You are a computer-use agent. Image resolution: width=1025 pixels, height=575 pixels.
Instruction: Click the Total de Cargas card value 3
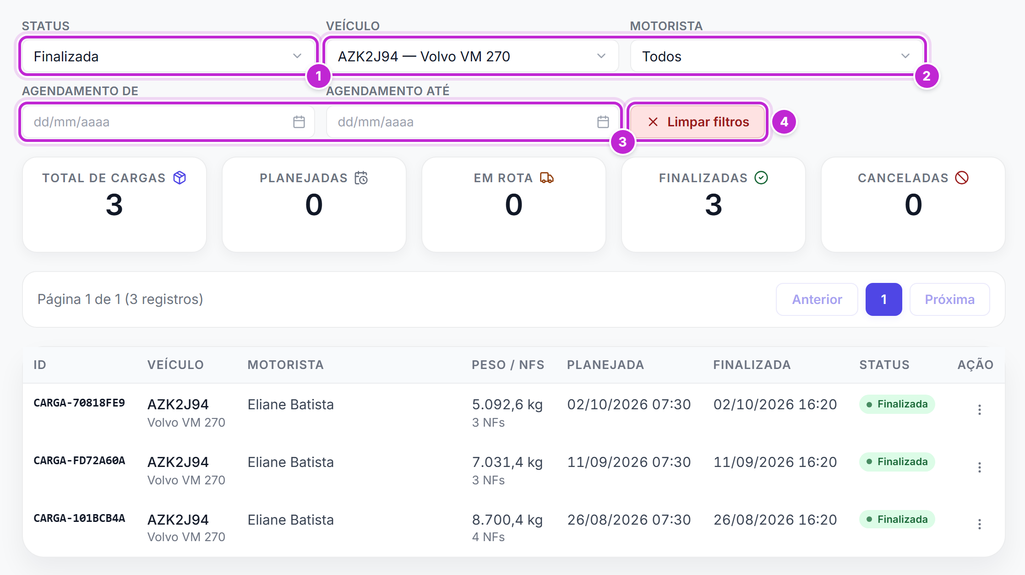(x=114, y=205)
